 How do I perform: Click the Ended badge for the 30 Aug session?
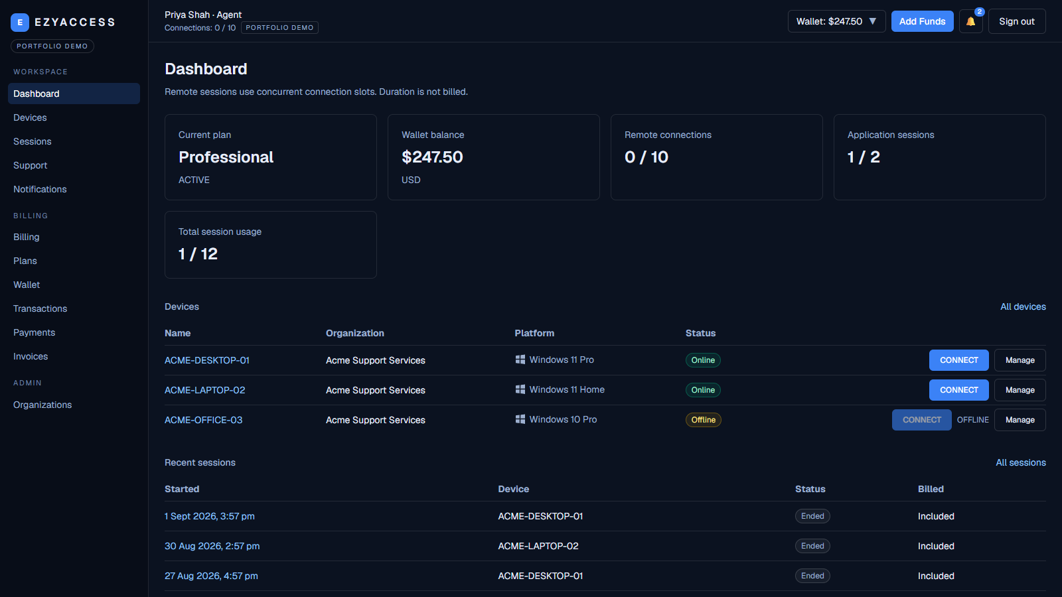pyautogui.click(x=812, y=546)
